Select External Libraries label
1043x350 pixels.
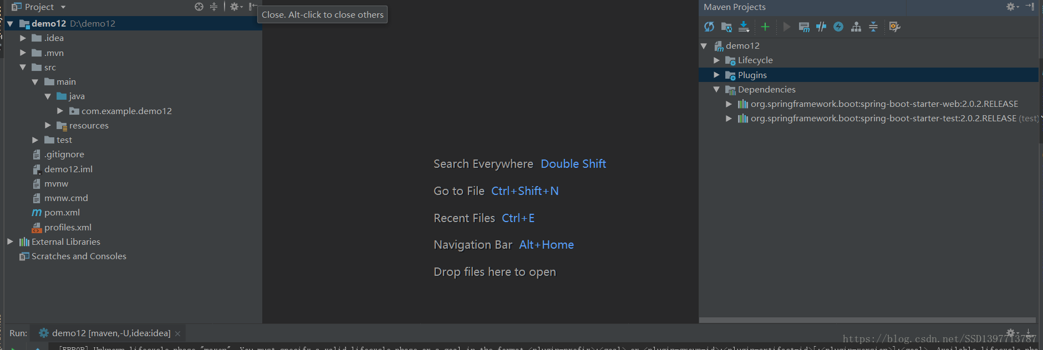point(66,242)
